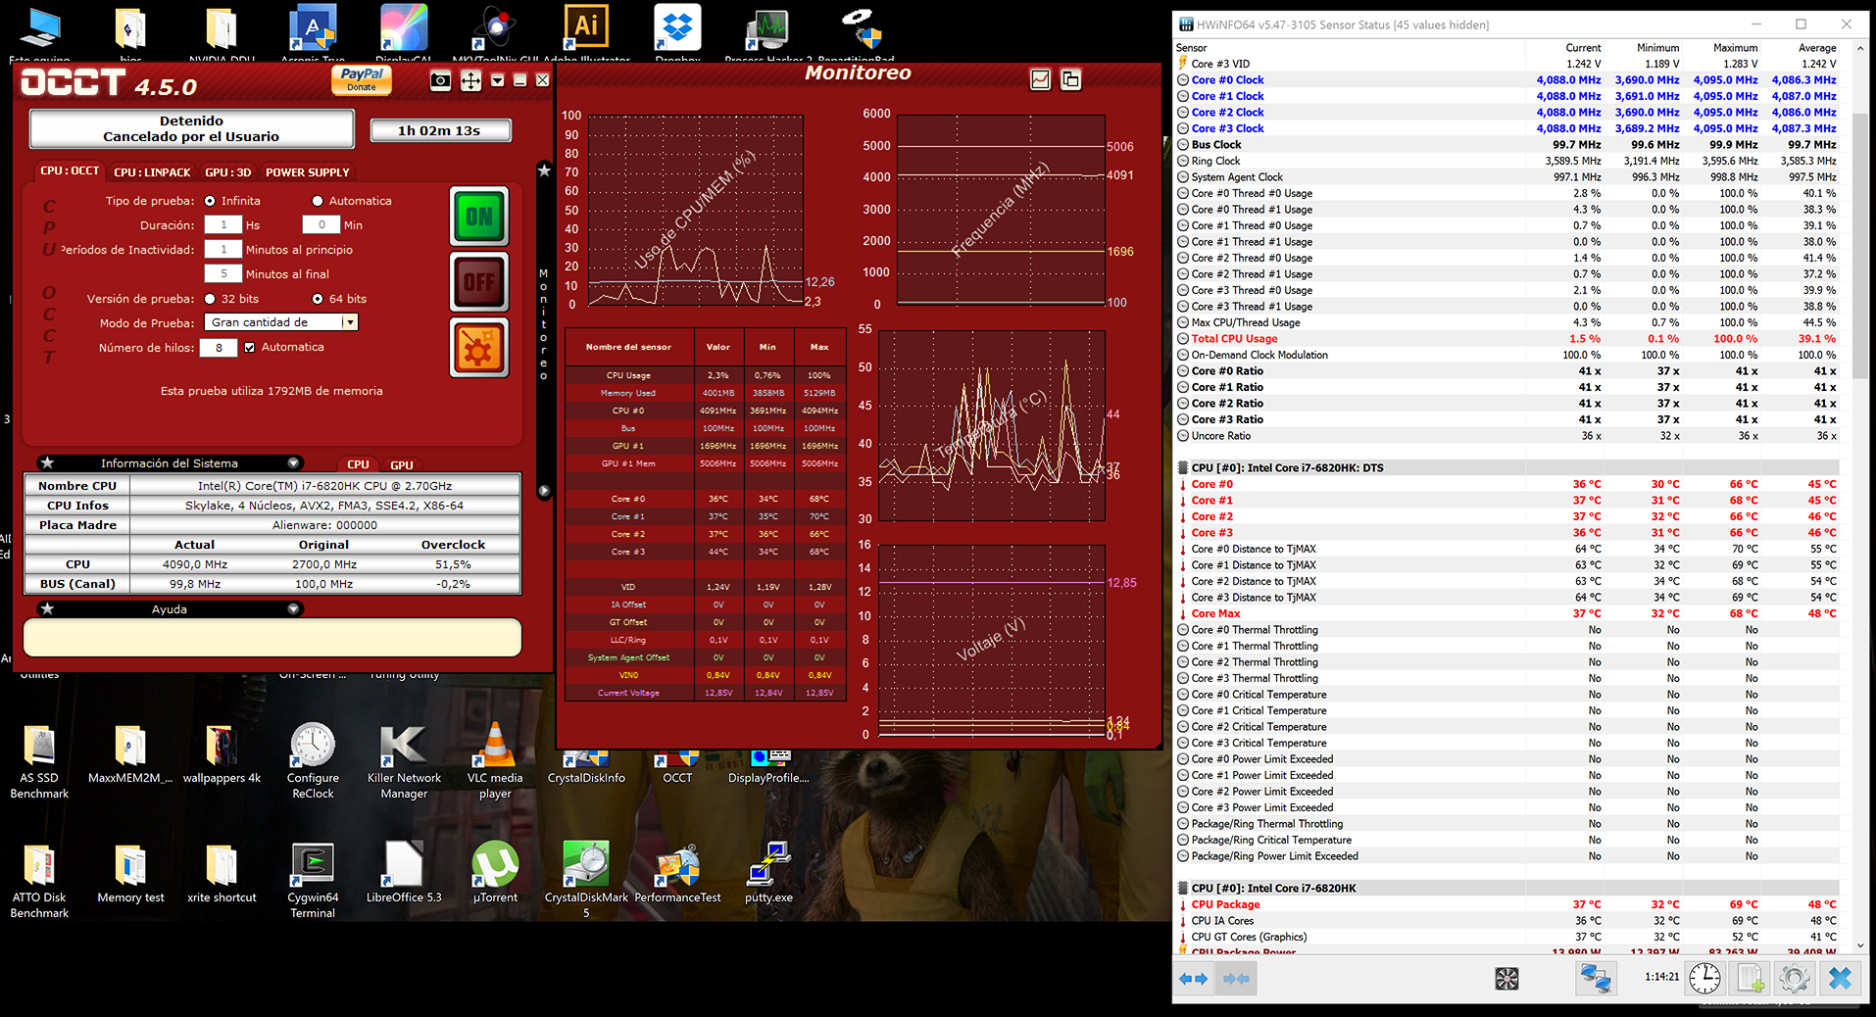This screenshot has width=1876, height=1017.
Task: Select the GPU system info tab
Action: 402,464
